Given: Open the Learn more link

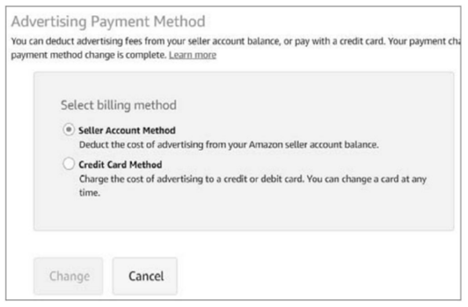Looking at the screenshot, I should click(192, 55).
